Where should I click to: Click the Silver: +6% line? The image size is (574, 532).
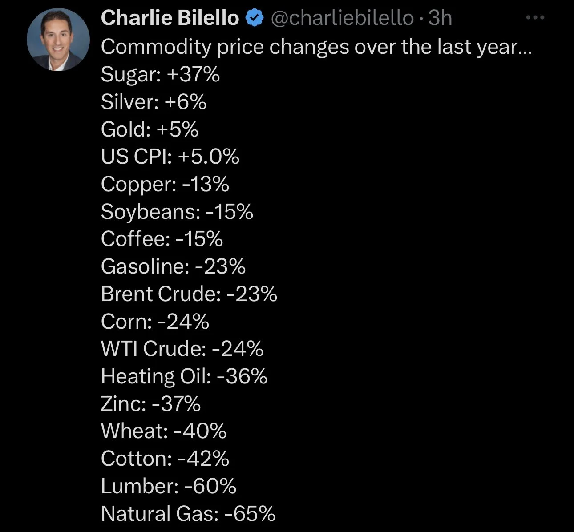(x=154, y=101)
